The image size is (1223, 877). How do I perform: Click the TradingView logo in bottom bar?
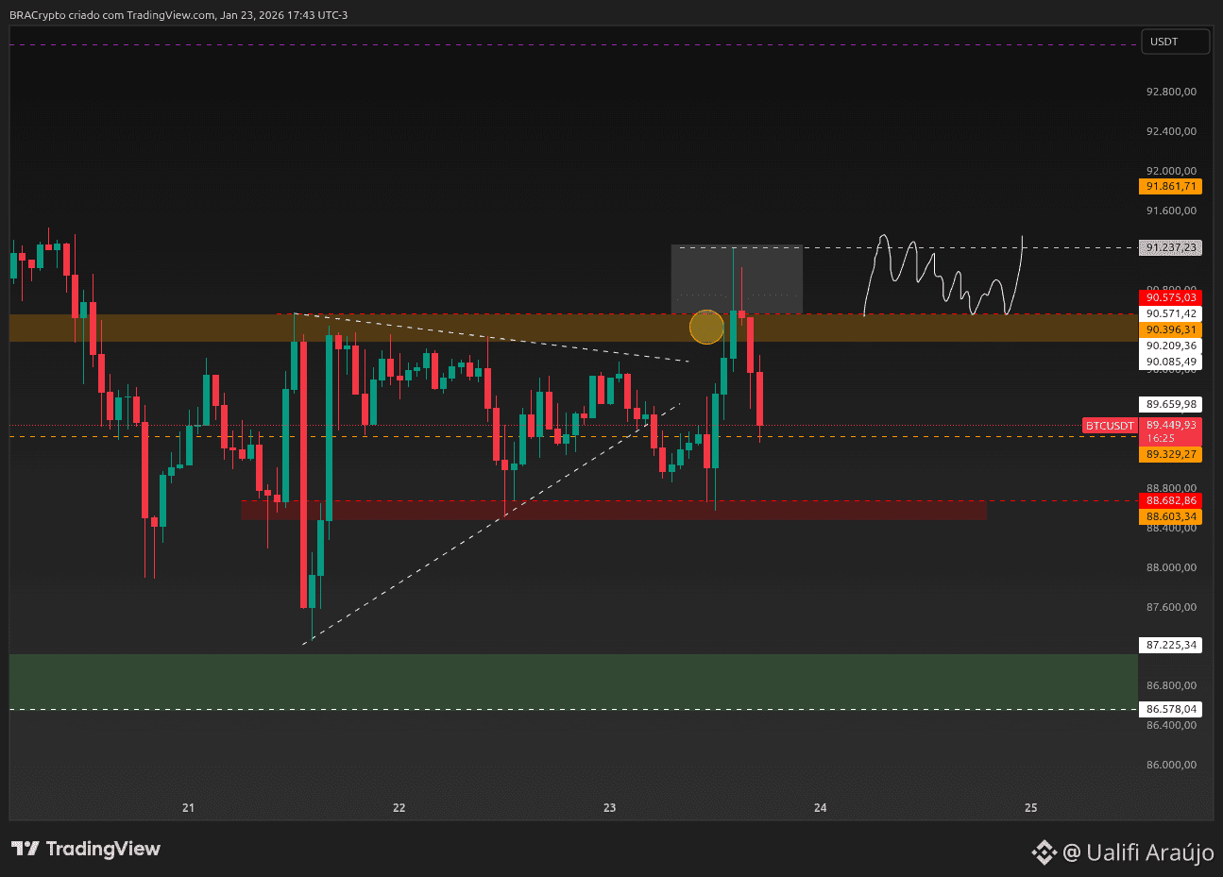pos(85,849)
